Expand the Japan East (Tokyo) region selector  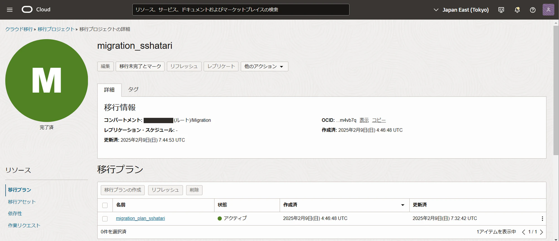(x=461, y=10)
